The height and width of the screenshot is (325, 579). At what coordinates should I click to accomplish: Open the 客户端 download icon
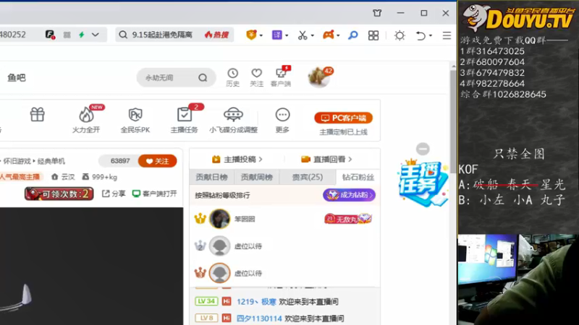coord(281,77)
